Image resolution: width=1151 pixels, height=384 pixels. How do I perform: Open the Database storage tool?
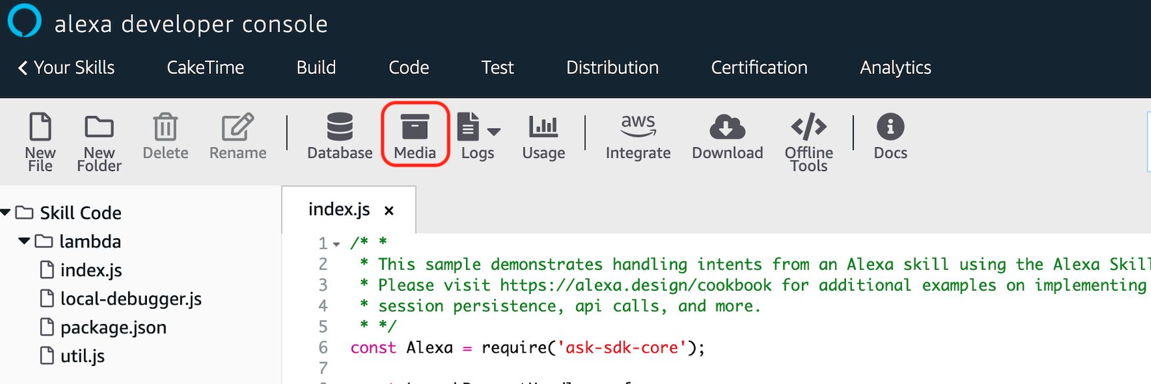point(339,127)
